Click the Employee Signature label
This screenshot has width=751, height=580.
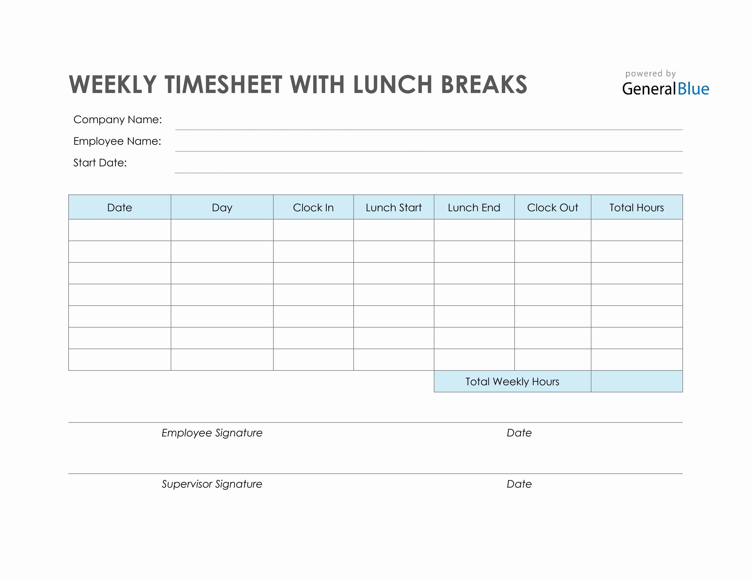212,433
